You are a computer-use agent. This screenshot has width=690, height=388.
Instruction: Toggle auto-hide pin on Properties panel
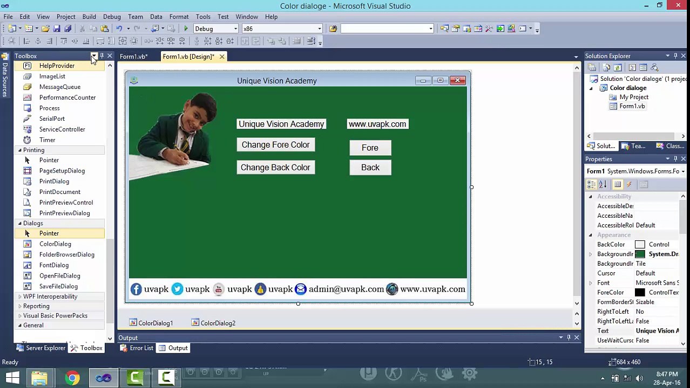pos(675,159)
